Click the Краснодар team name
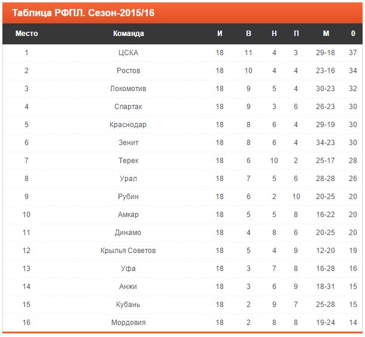Screen dimensions: 365x337 click(x=128, y=125)
